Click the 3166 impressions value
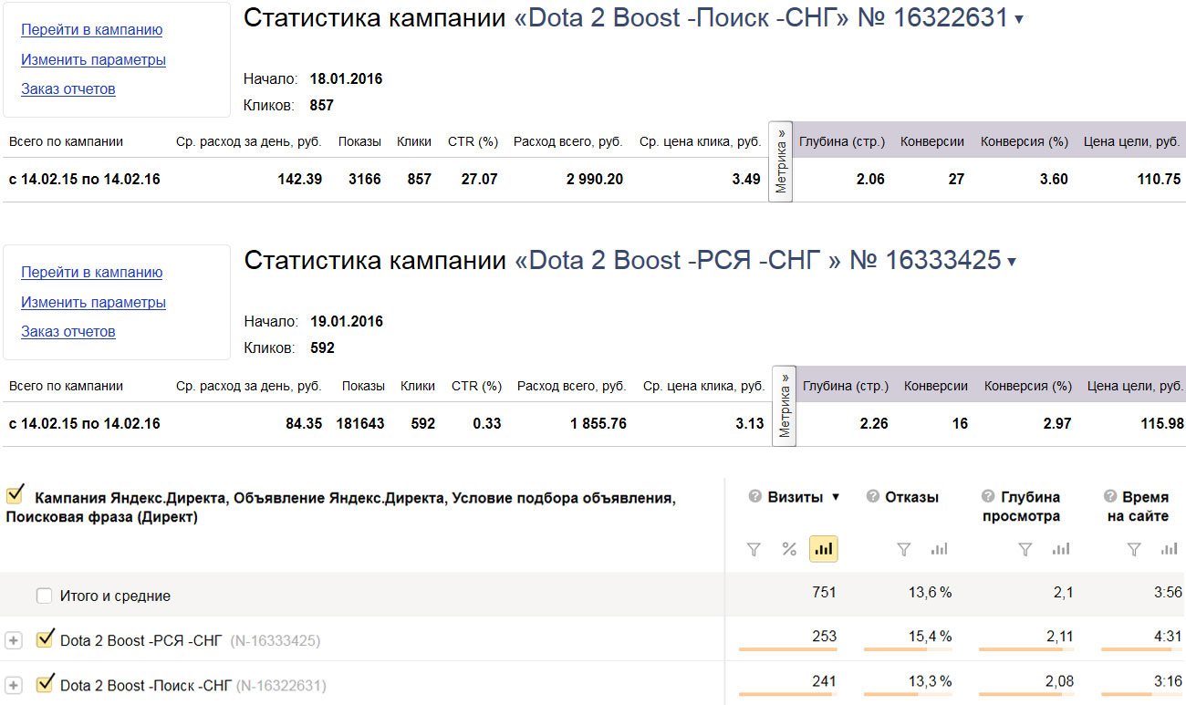This screenshot has height=705, width=1186. click(365, 180)
